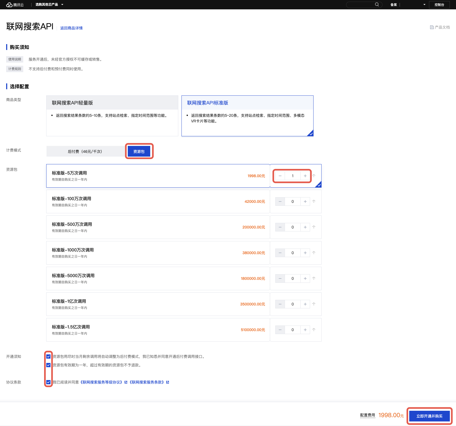456x426 pixels.
Task: Toggle the 我已阅读并同意 agreement checkbox
Action: point(48,382)
